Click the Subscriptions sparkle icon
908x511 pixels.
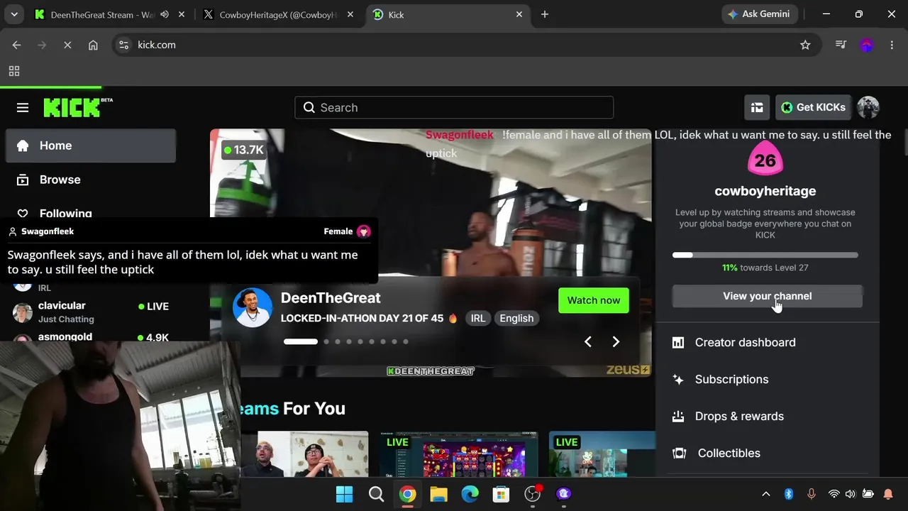click(678, 380)
